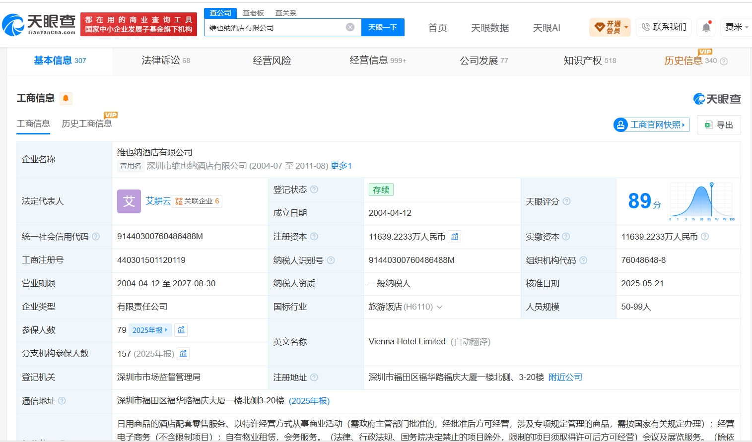
Task: Open the 开通会员 VIP dropdown
Action: (610, 27)
